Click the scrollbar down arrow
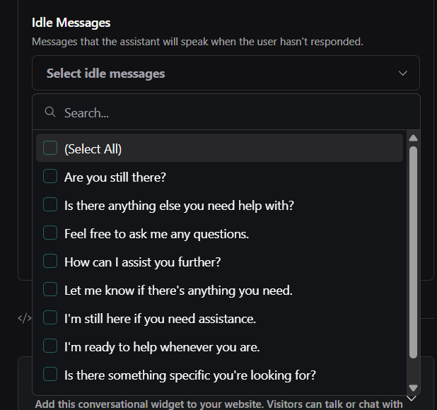 [414, 387]
